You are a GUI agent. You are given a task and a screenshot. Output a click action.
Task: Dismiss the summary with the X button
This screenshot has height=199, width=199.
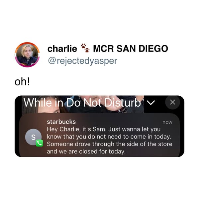pos(173,102)
